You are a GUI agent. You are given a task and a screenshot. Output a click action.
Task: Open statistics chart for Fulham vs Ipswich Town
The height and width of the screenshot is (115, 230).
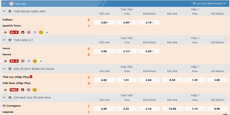[47, 32]
